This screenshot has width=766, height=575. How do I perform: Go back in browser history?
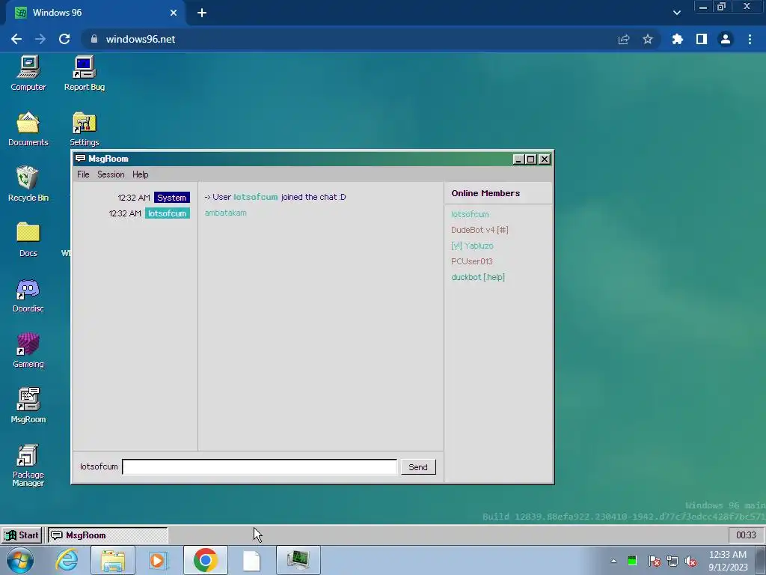click(16, 39)
